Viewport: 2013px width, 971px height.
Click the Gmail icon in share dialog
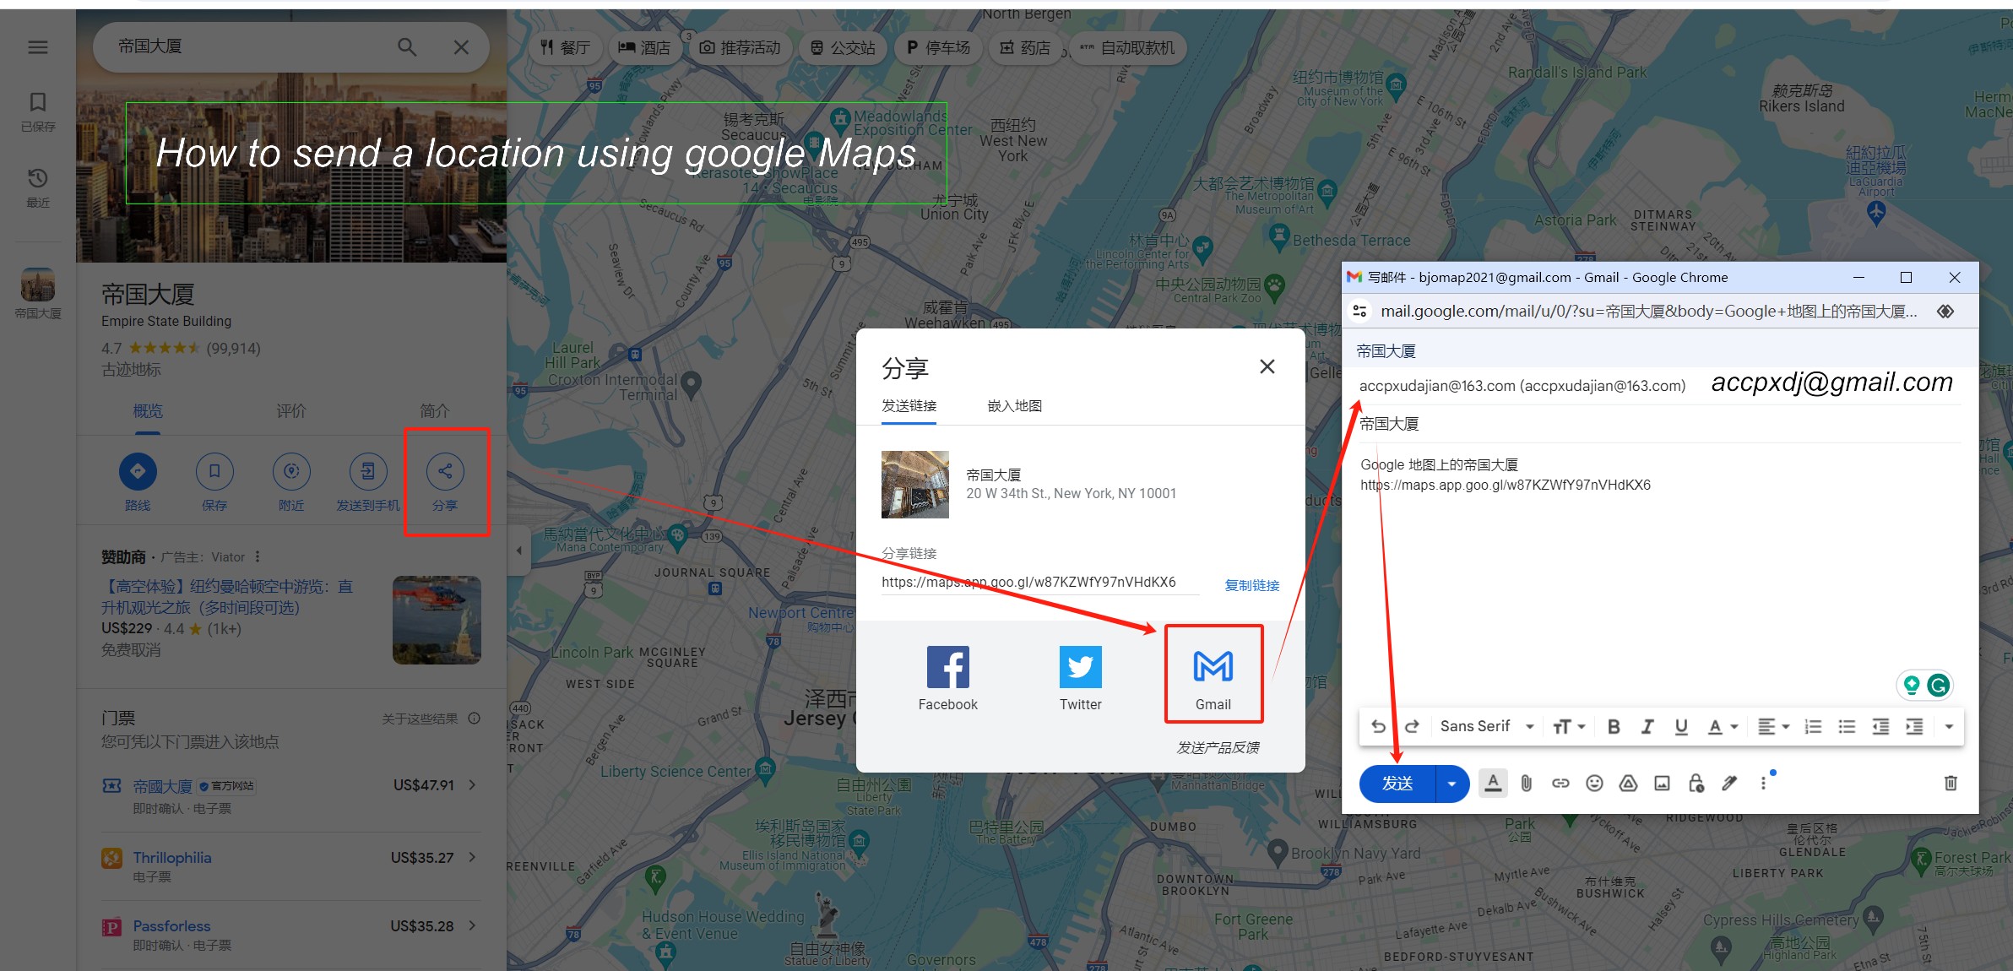1211,670
